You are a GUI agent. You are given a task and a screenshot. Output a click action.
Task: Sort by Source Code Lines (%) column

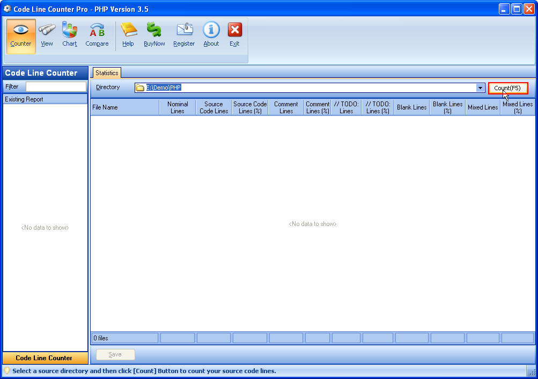coord(250,107)
